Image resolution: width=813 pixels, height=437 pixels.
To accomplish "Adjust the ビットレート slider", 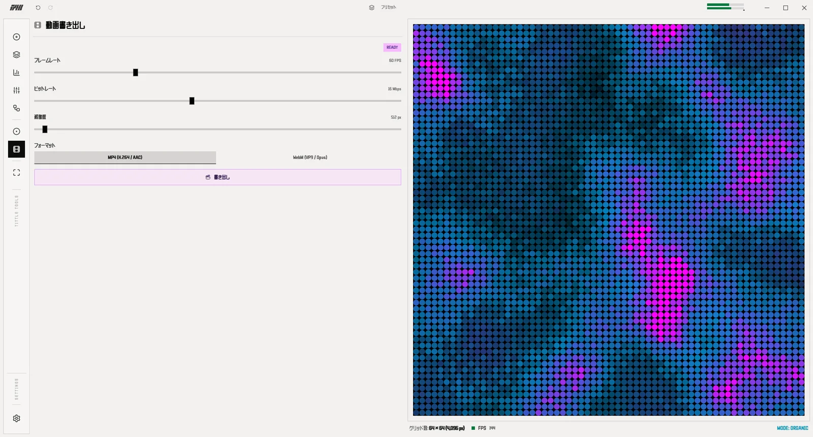I will 217,101.
